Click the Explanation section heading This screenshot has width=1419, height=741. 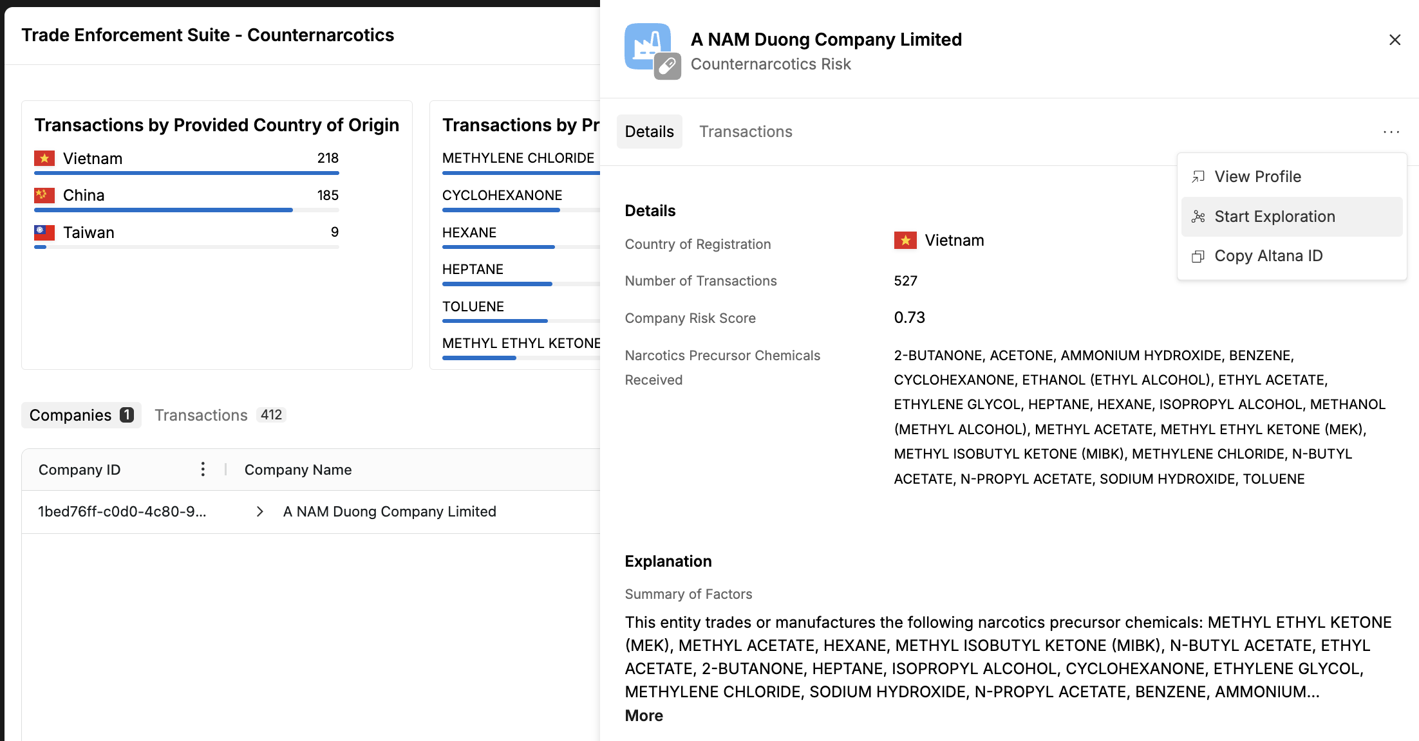click(x=668, y=562)
